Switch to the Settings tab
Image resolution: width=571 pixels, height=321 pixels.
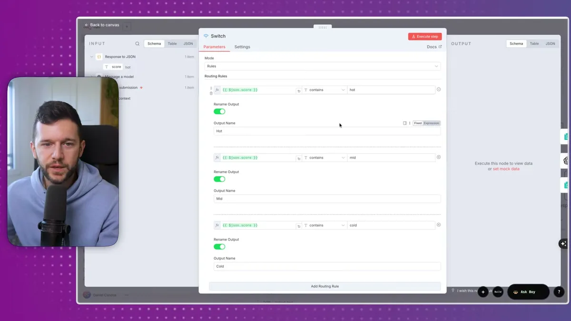point(242,47)
